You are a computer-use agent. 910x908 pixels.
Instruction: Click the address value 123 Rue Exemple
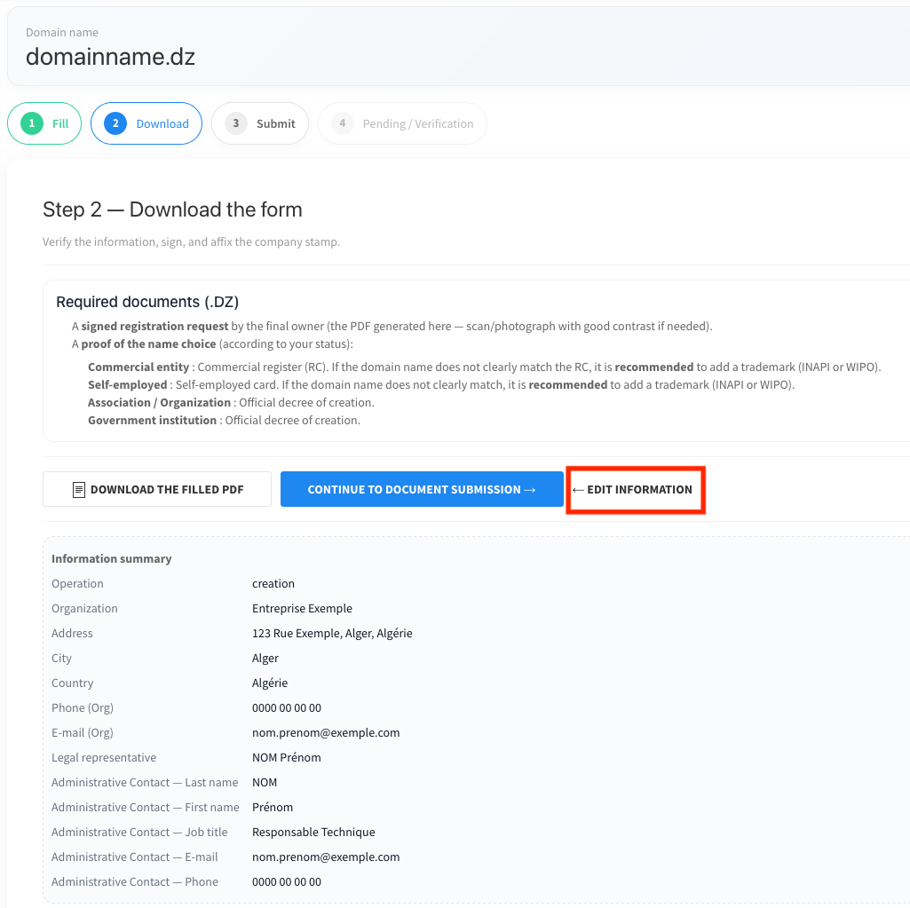[332, 634]
